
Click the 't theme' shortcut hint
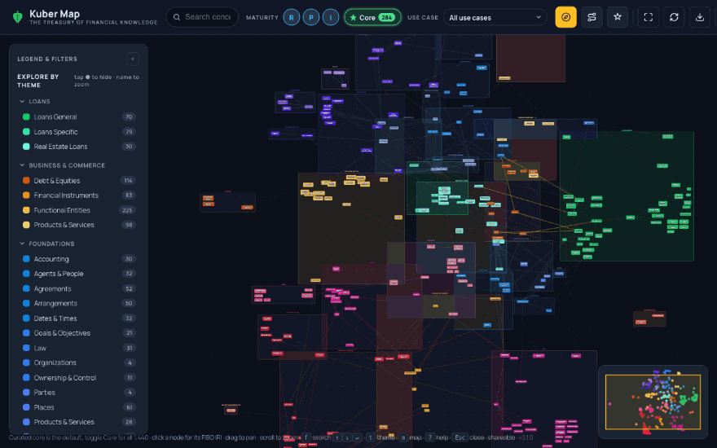click(x=380, y=437)
